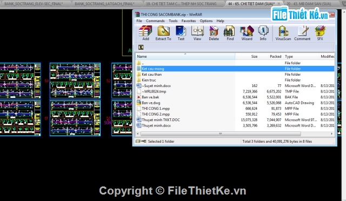Click the View file toolbar icon

click(197, 33)
